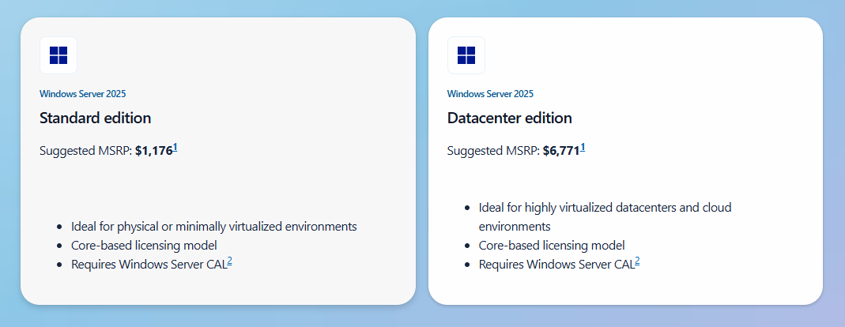This screenshot has width=845, height=327.
Task: Click "Suggested MSRP" label in the Standard card
Action: pos(85,151)
